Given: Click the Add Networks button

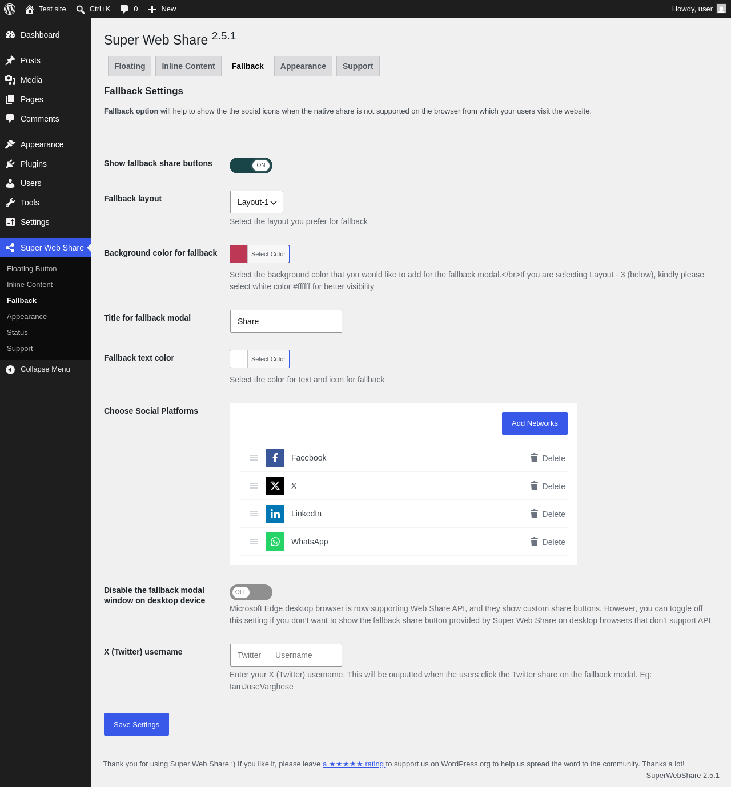Looking at the screenshot, I should (x=535, y=423).
